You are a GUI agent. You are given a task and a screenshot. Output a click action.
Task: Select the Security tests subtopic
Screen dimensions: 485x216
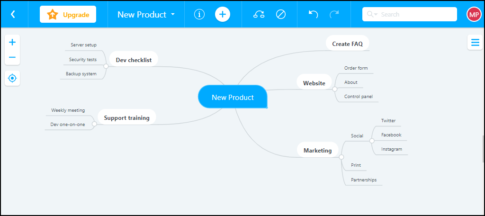tap(83, 59)
